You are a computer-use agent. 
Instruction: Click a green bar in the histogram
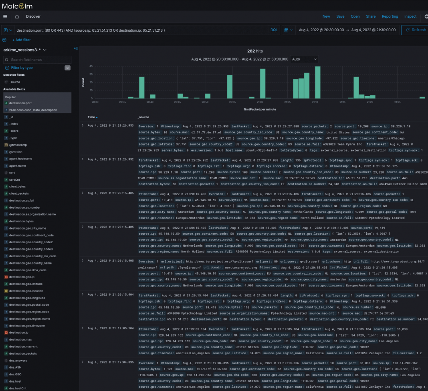(x=262, y=84)
